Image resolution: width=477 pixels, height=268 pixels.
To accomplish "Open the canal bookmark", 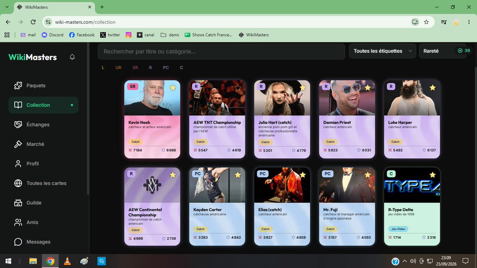I will tap(145, 35).
